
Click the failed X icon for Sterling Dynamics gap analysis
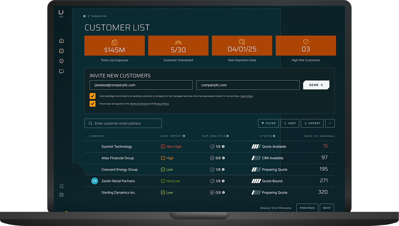[x=212, y=193]
